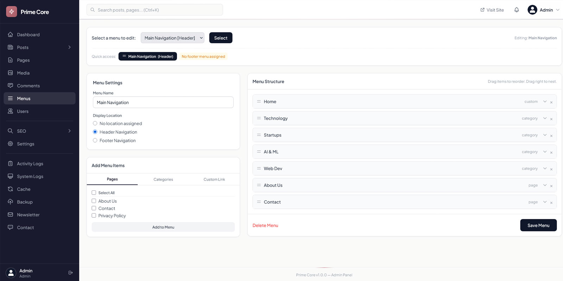Tick the Select All checkbox
The width and height of the screenshot is (563, 281).
94,192
